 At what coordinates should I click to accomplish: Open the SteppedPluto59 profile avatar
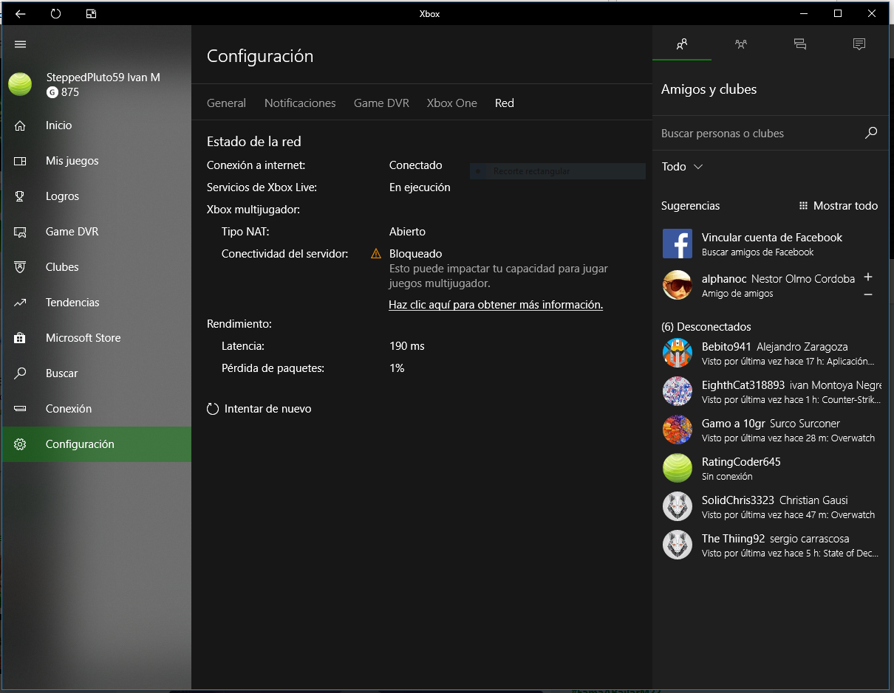coord(20,84)
